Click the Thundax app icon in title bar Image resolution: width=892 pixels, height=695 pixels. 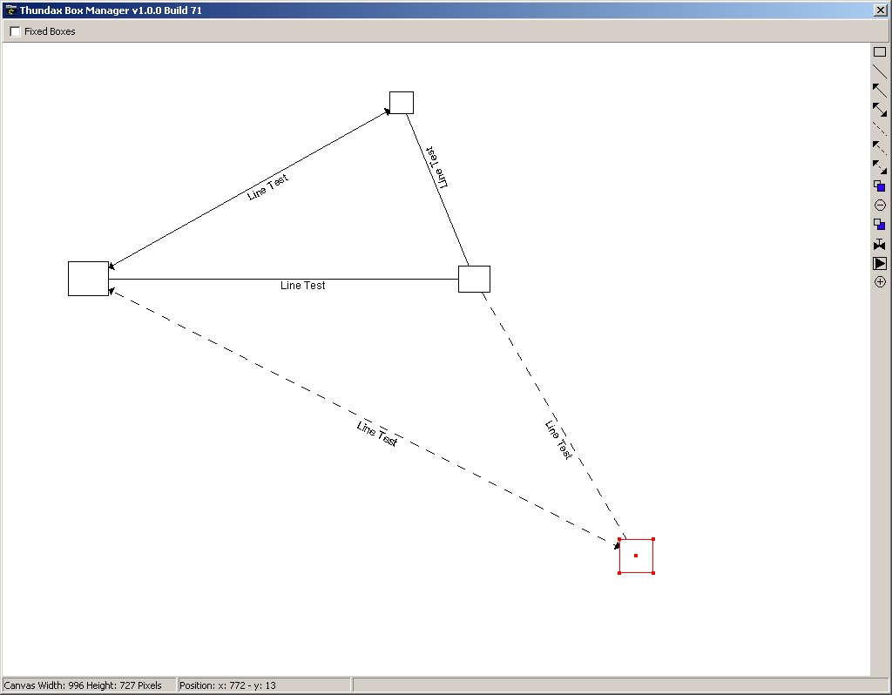10,10
